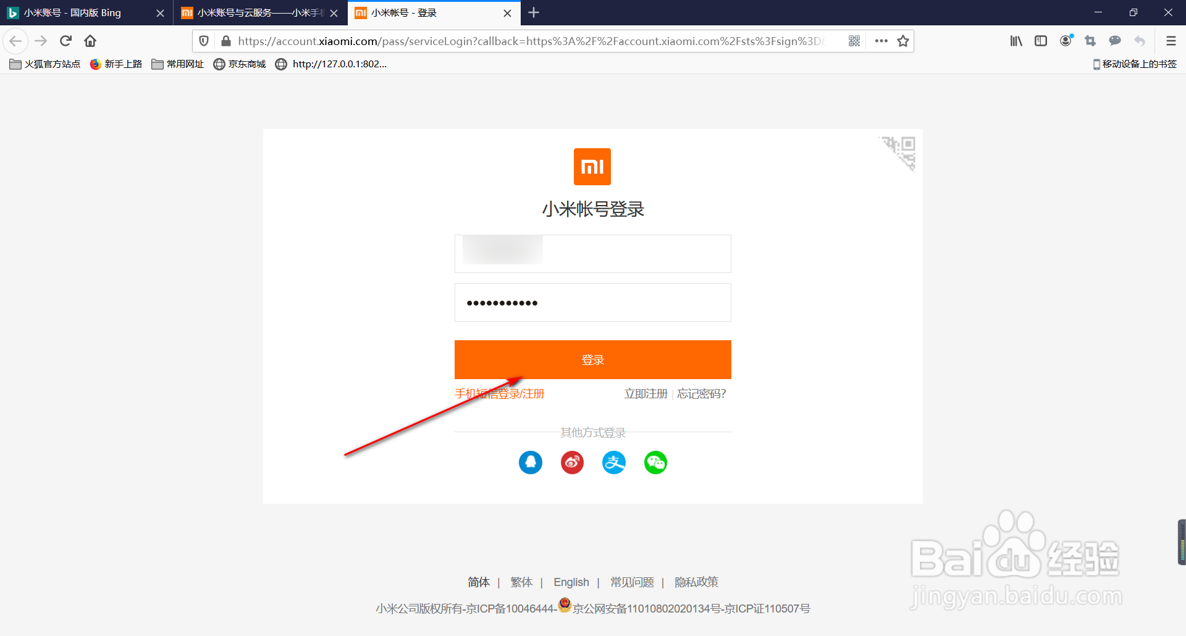The height and width of the screenshot is (636, 1186).
Task: Focus the account username input field
Action: click(593, 254)
